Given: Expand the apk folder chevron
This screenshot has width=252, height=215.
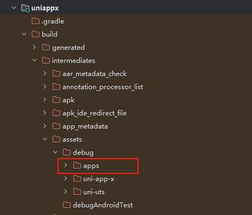Looking at the screenshot, I should [45, 100].
